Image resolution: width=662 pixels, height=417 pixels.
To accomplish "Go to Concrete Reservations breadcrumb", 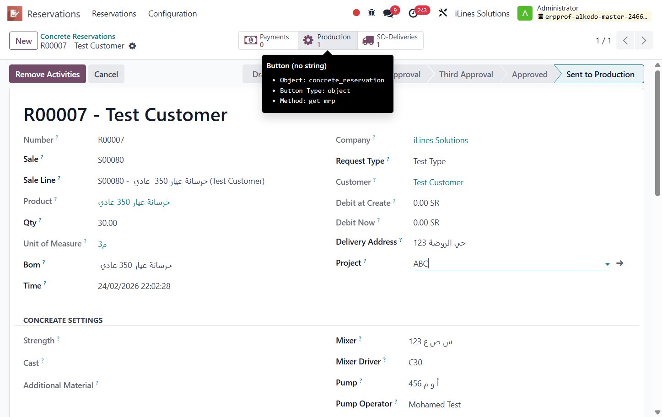I will pos(78,36).
